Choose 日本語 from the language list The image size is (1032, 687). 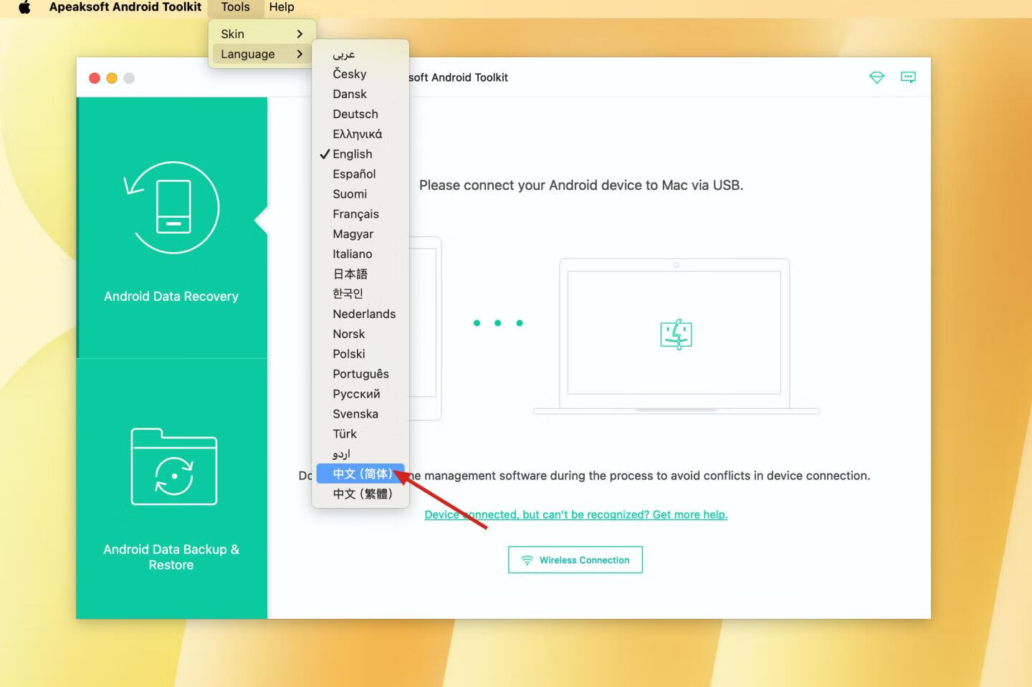[360, 274]
